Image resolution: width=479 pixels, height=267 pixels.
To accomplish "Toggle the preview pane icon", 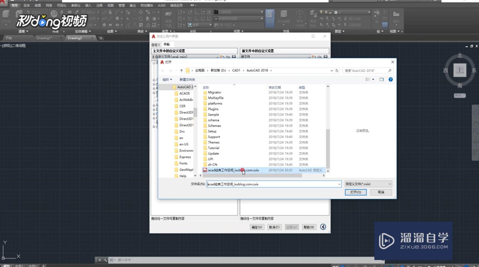I will (x=381, y=79).
